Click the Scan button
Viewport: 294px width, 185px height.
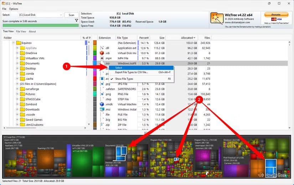point(71,15)
